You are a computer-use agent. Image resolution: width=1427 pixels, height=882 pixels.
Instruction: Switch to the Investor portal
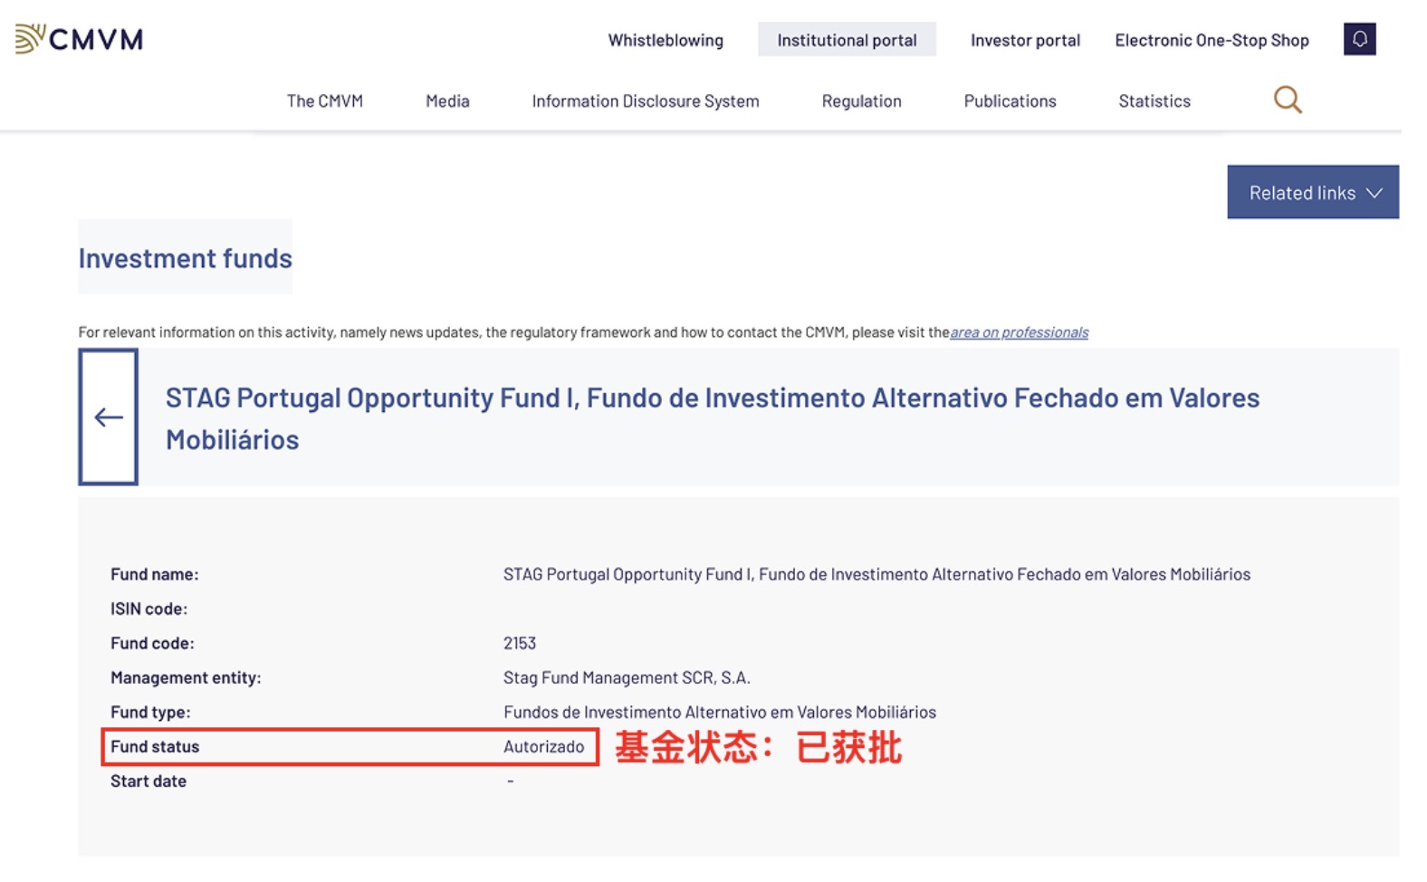pyautogui.click(x=1025, y=40)
